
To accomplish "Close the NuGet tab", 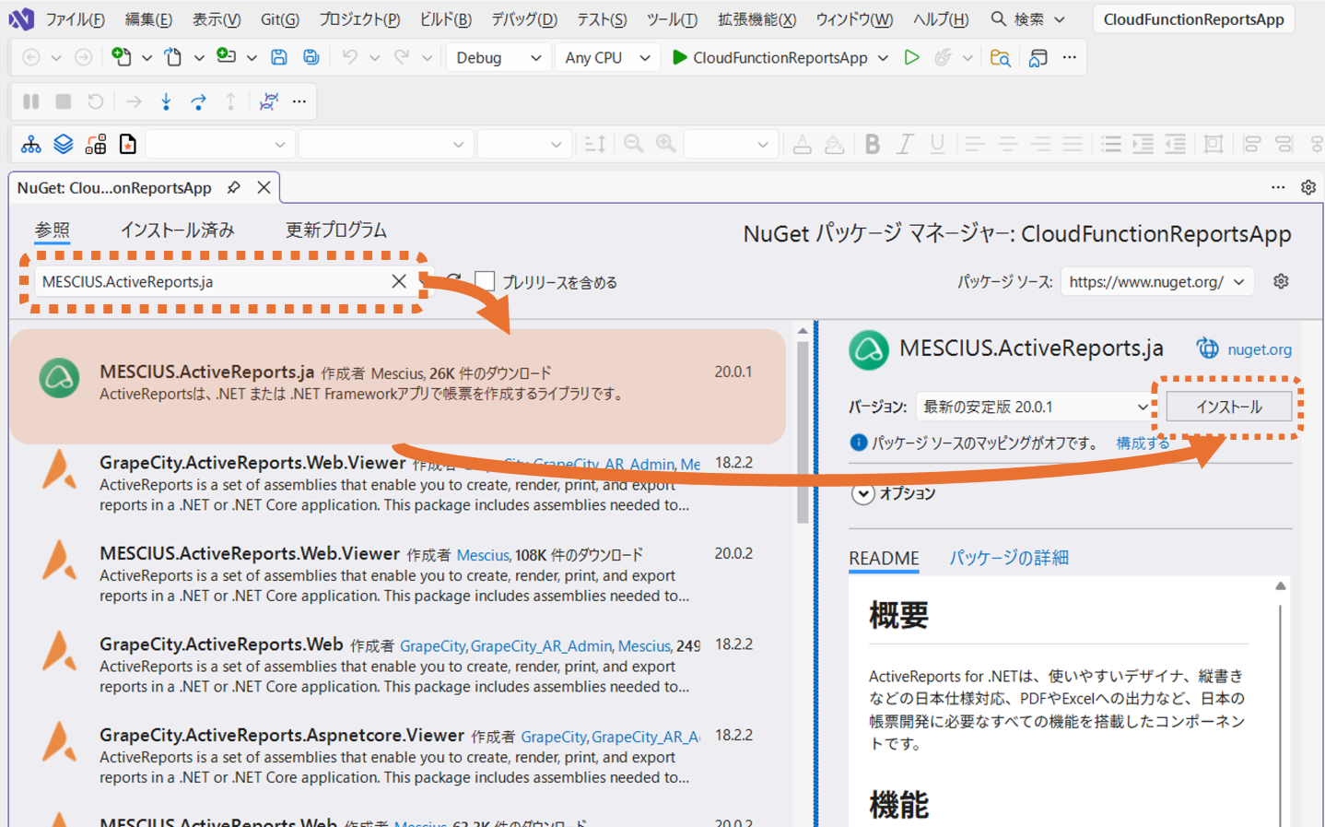I will [x=264, y=187].
